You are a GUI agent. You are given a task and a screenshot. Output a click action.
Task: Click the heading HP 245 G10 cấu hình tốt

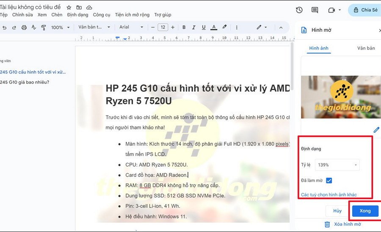click(x=198, y=94)
